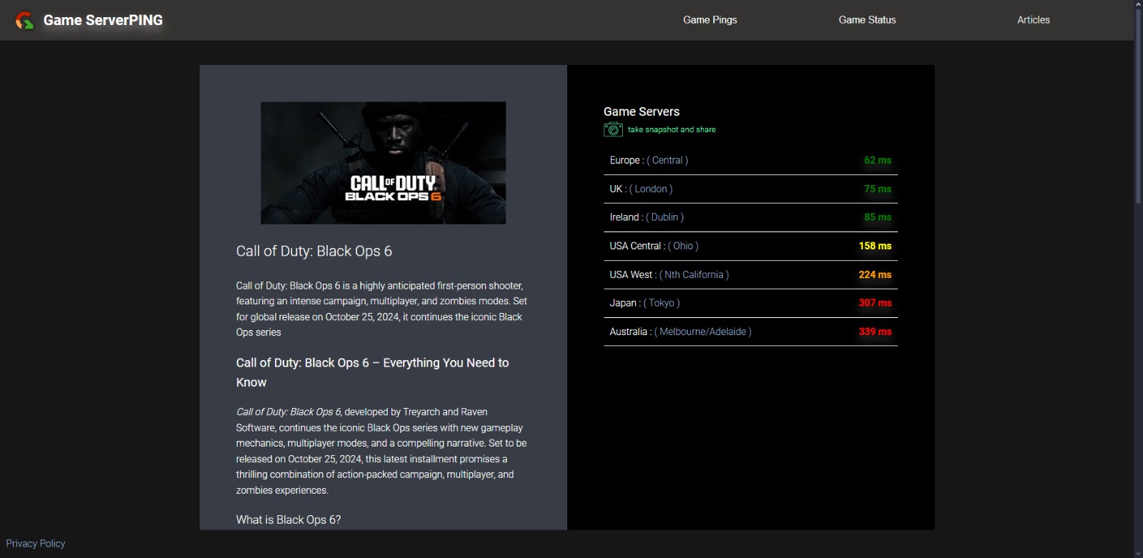Screen dimensions: 1143x558
Task: Click the scrollbar up arrow
Action: 1138,4
